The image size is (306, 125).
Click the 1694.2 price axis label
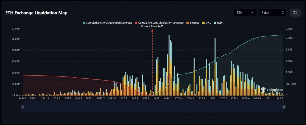168,99
